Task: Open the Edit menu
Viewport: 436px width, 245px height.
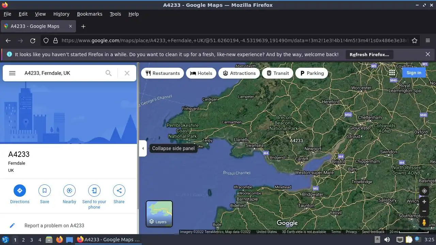Action: [x=23, y=14]
